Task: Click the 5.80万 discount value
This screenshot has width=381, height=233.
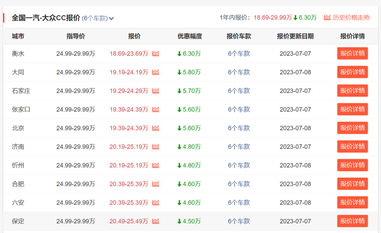Action: 189,73
